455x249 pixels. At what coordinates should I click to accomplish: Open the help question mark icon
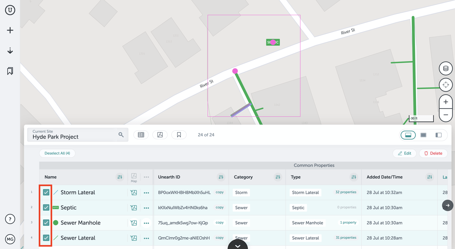point(10,219)
